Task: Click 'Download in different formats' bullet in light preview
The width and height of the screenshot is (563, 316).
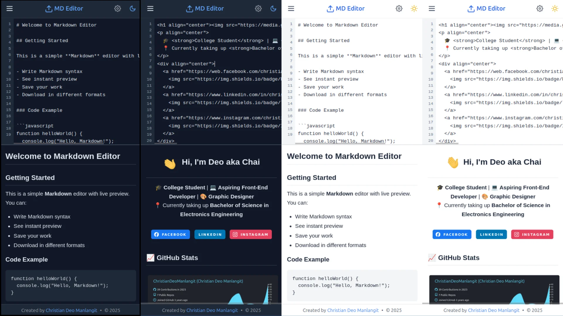Action: (x=330, y=245)
